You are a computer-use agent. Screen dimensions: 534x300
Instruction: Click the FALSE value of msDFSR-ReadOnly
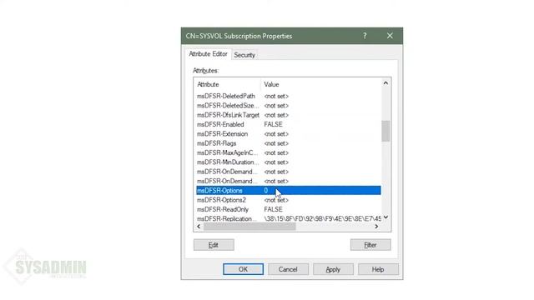[273, 209]
